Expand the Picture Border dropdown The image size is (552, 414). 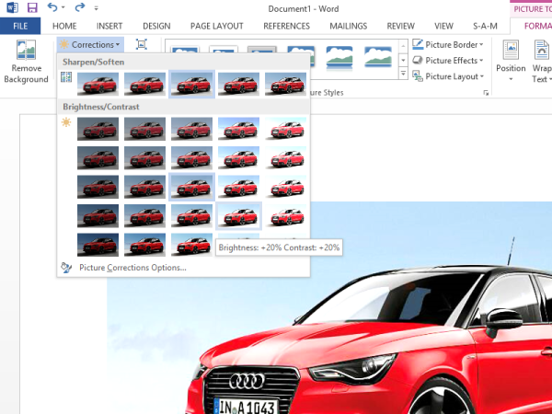(x=447, y=44)
